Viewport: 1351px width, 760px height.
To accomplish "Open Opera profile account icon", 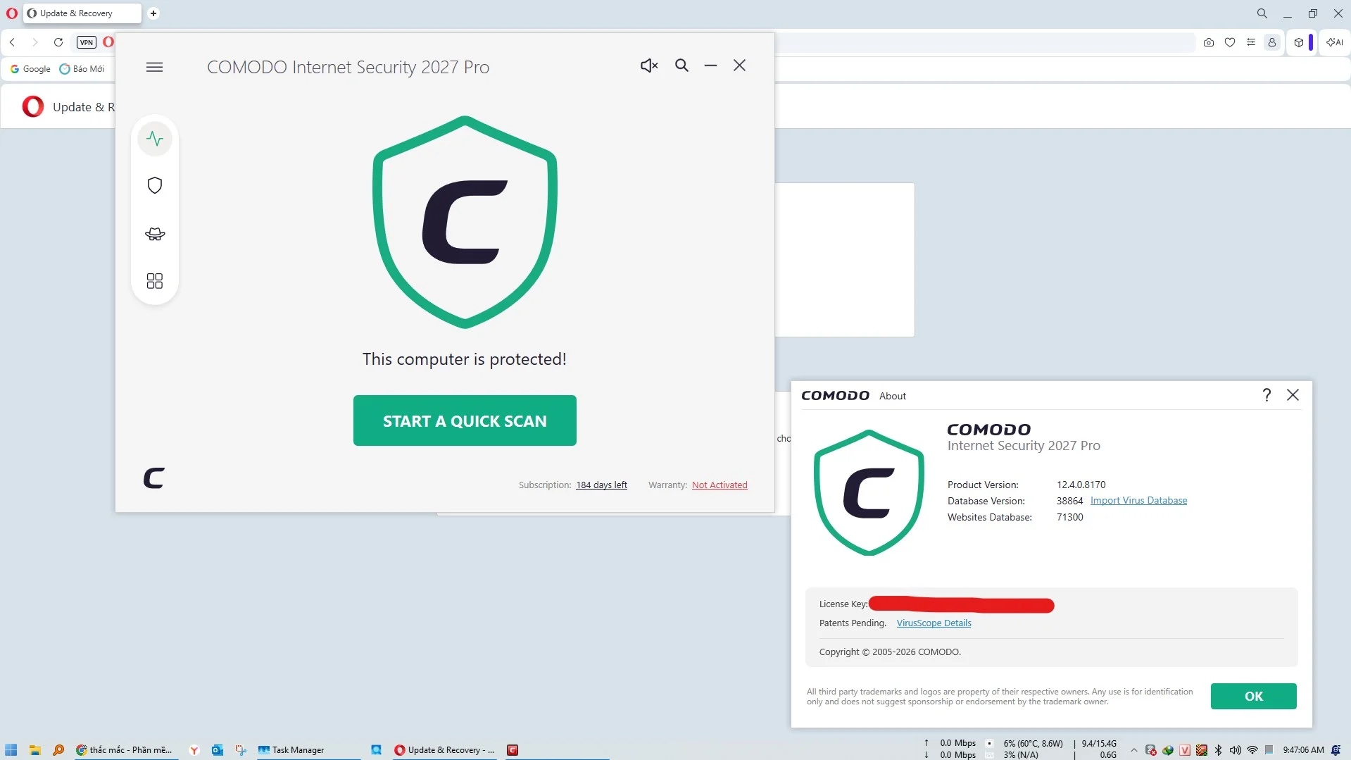I will pyautogui.click(x=1272, y=42).
